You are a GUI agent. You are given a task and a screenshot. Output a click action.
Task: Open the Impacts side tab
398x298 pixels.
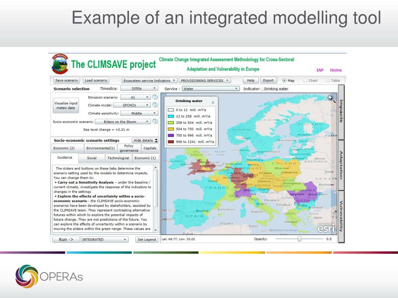point(341,112)
